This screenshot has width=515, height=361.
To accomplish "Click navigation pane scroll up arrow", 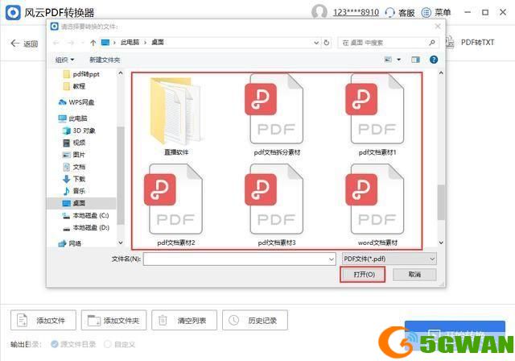I will (x=121, y=73).
